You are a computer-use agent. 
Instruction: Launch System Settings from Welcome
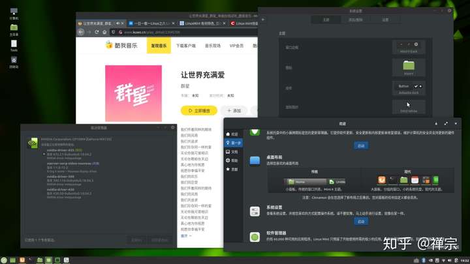(x=361, y=221)
